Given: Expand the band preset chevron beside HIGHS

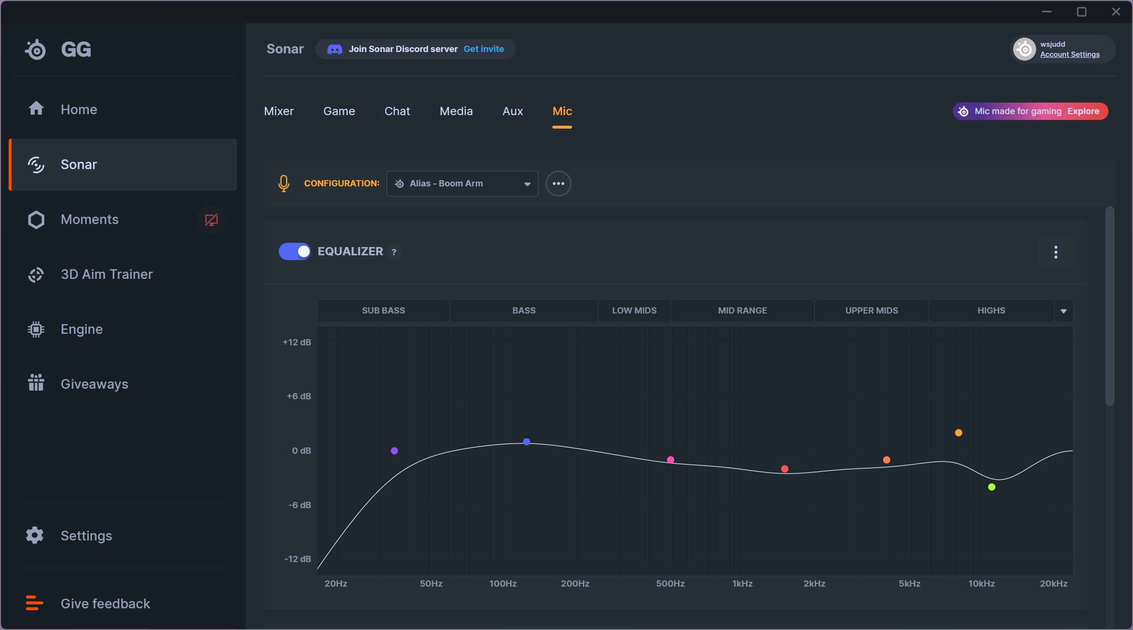Looking at the screenshot, I should [x=1064, y=311].
